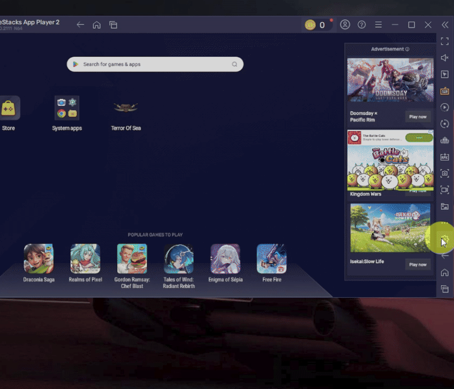Click the sidebar home icon
This screenshot has height=389, width=454.
pos(445,272)
